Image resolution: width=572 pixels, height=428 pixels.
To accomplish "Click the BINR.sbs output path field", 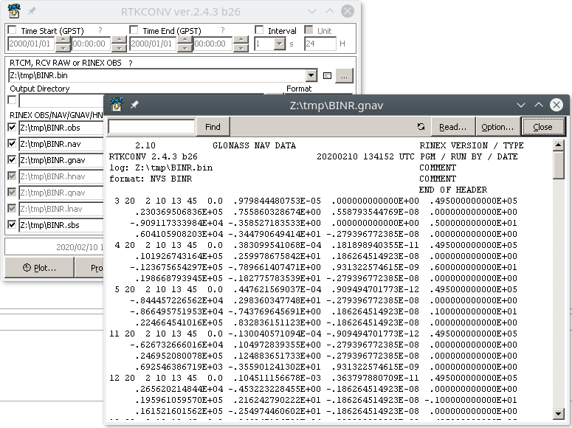I will 62,225.
